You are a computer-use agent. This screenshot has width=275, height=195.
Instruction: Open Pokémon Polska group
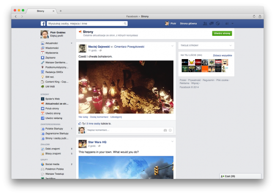55,169
